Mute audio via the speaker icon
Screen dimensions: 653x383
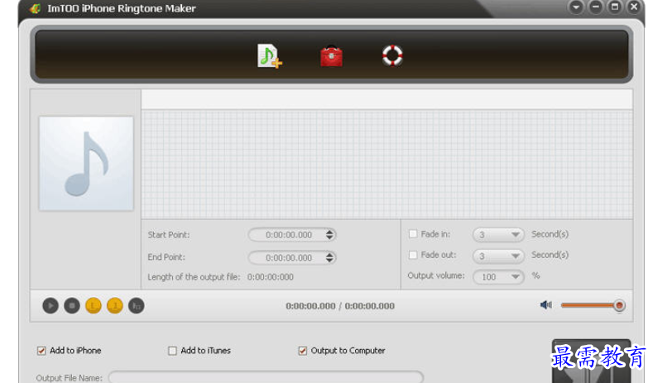(x=546, y=305)
